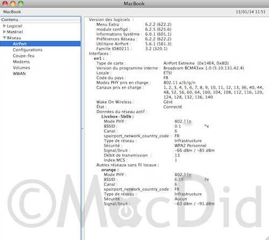
Task: Click the Interfaces heading
Action: (x=100, y=54)
